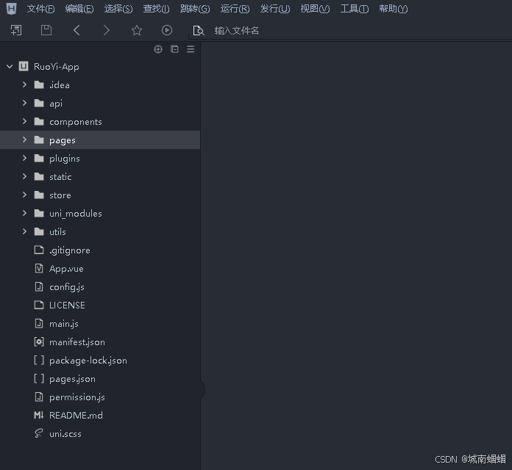Click the file search magnifier icon

(x=199, y=31)
